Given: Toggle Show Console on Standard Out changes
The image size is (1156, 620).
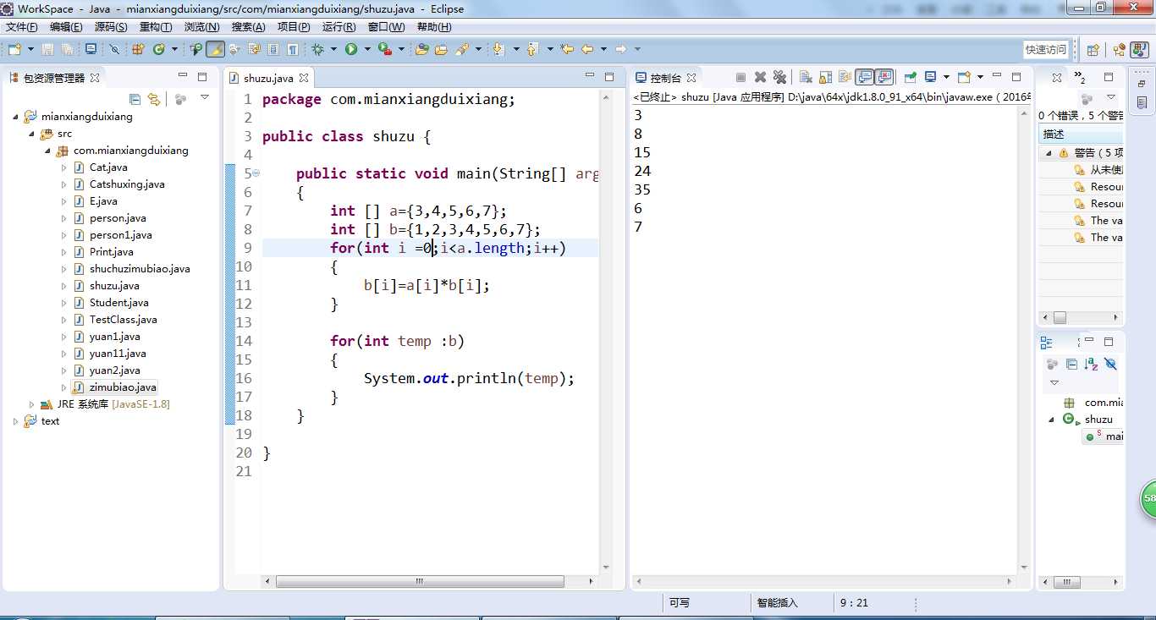Looking at the screenshot, I should [863, 77].
